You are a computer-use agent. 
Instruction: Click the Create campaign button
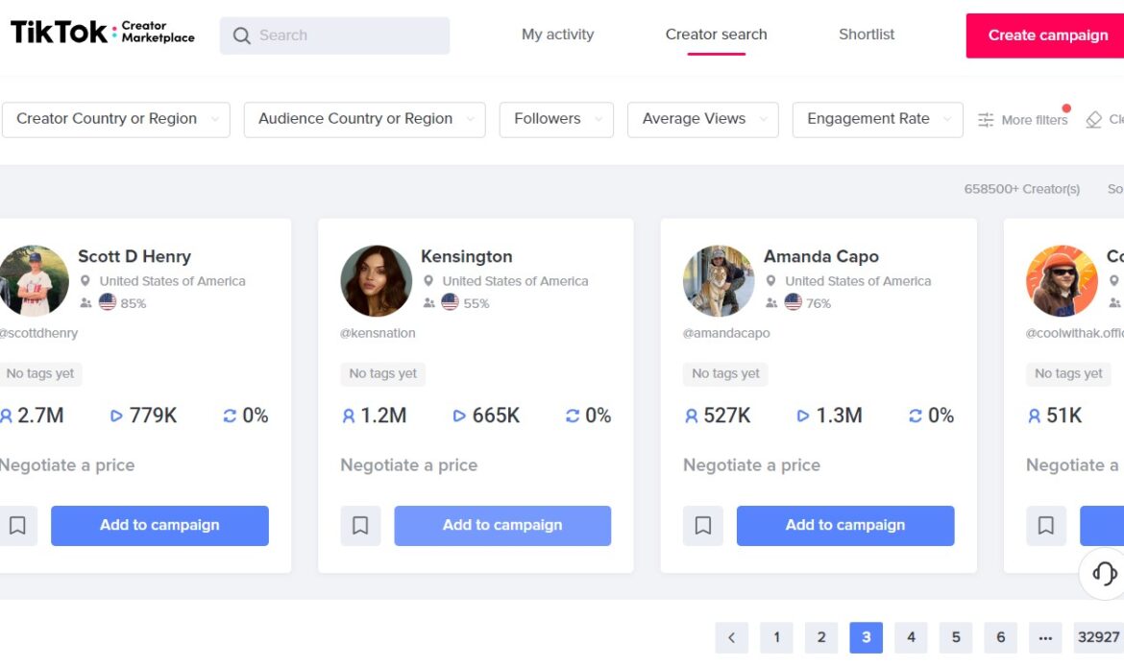point(1045,36)
